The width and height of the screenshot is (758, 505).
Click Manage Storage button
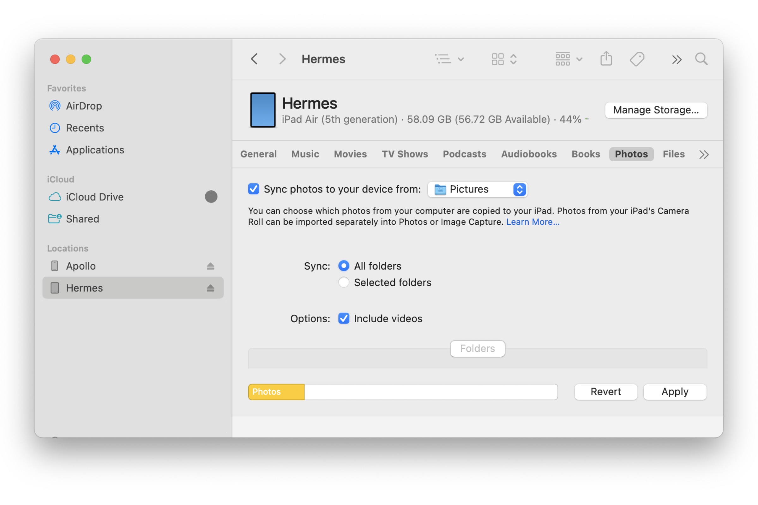pos(656,110)
